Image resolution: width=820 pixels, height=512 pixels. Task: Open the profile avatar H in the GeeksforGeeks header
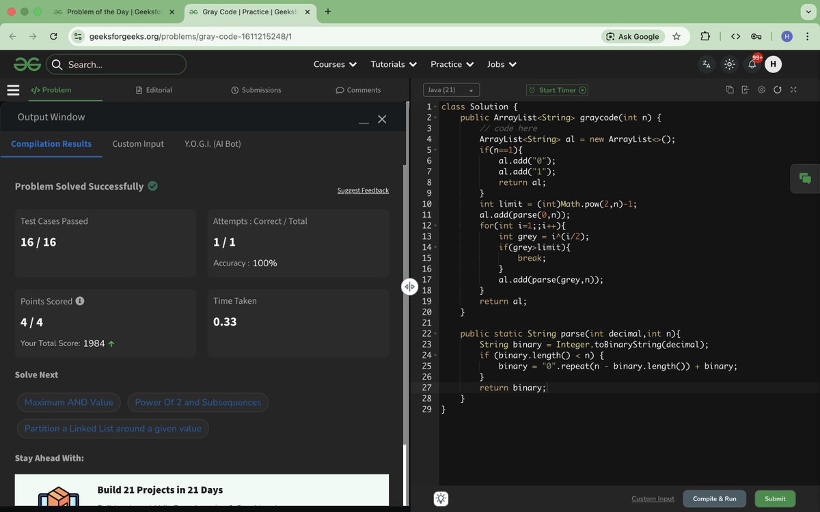773,64
